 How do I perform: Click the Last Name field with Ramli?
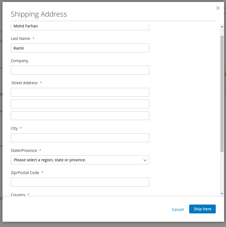pos(80,48)
